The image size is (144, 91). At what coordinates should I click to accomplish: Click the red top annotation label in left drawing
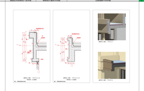(x=40, y=29)
